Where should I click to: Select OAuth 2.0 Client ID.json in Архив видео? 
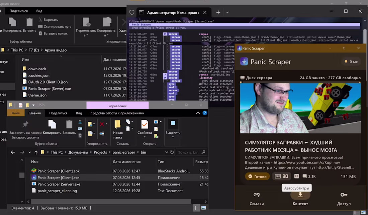pos(48,82)
